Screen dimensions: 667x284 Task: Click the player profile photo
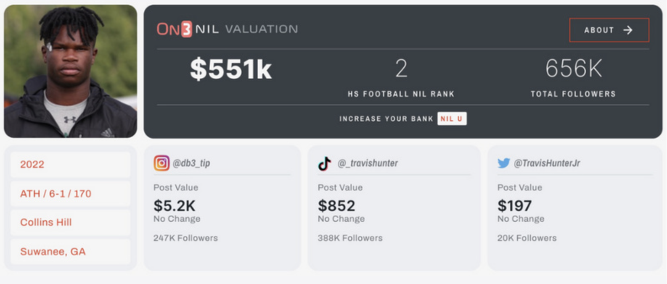point(70,71)
